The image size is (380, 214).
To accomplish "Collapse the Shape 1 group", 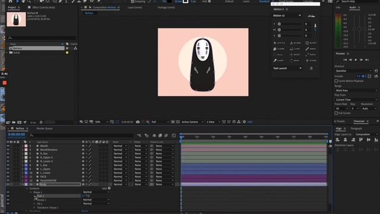I will click(x=31, y=192).
